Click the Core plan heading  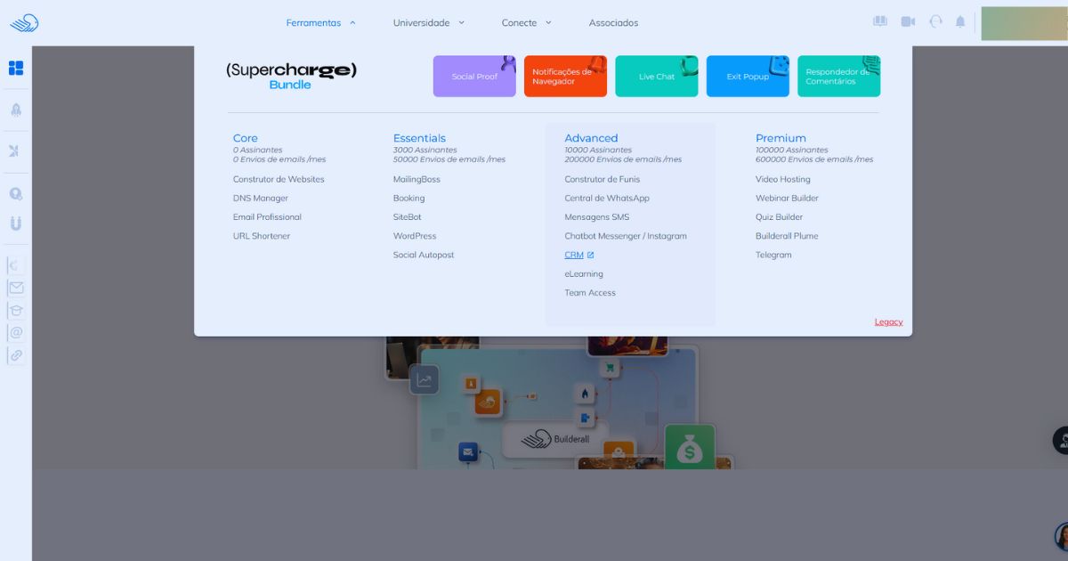[x=246, y=138]
